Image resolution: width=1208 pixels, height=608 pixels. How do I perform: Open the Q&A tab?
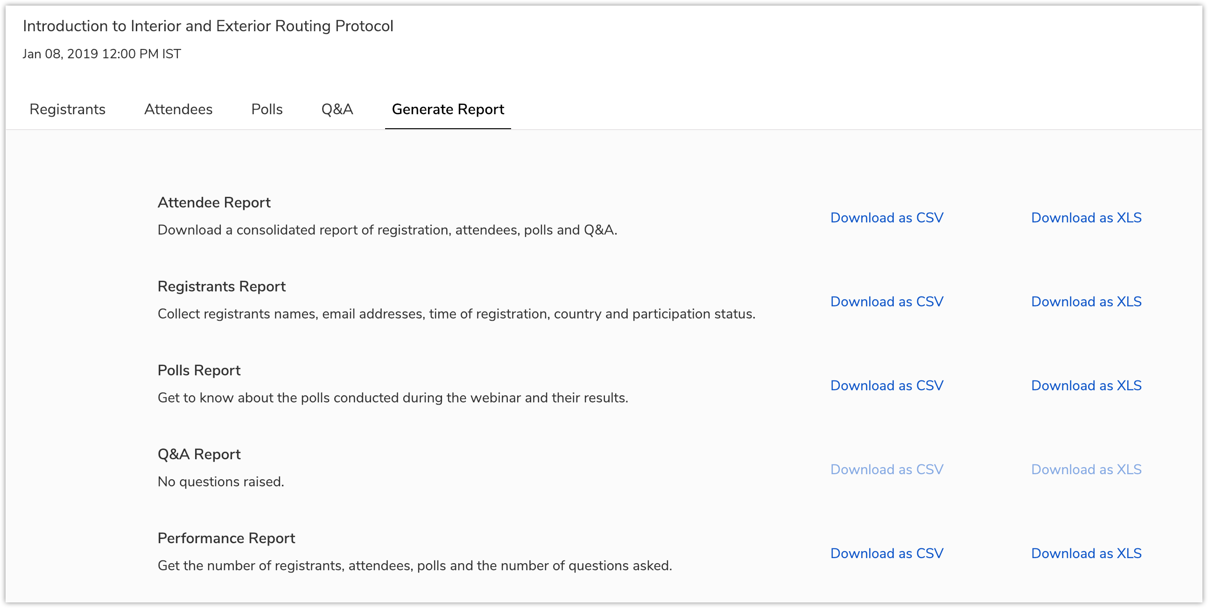point(337,109)
